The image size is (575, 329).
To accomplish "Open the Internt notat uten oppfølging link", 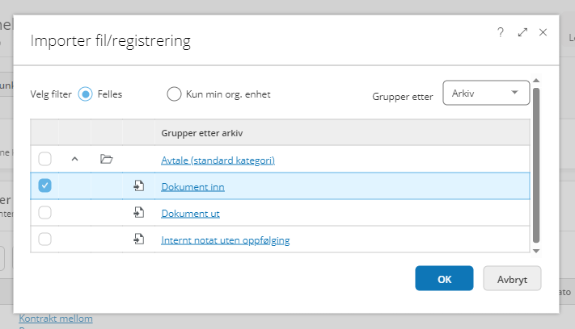I will (225, 240).
